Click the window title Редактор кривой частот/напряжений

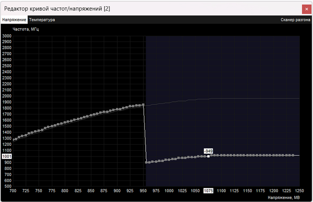(57, 9)
